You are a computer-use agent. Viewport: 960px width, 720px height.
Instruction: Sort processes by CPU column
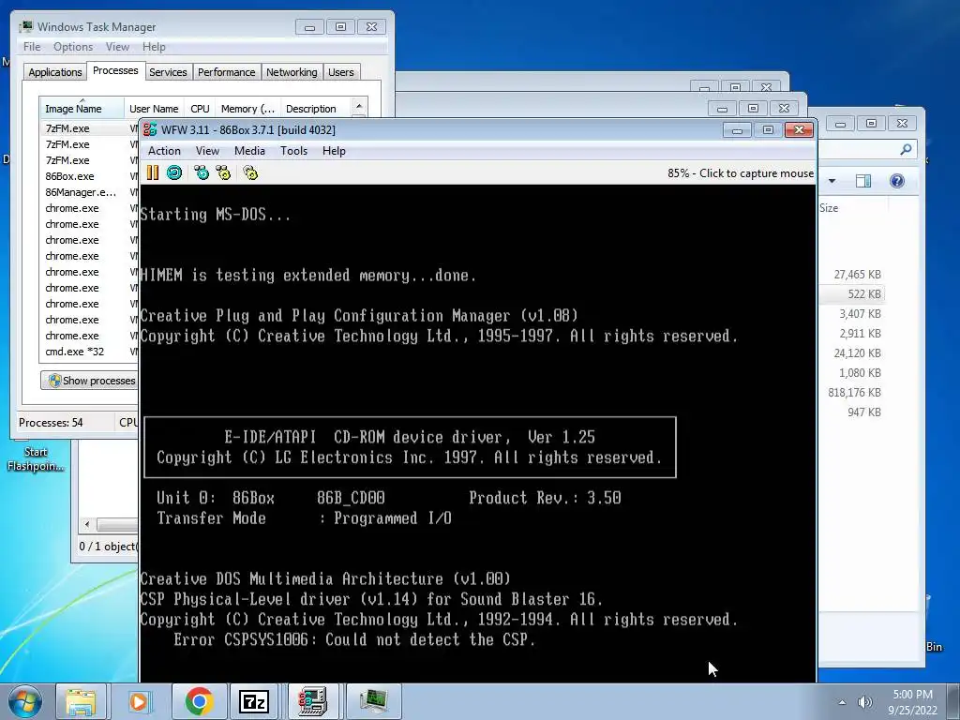[x=200, y=109]
